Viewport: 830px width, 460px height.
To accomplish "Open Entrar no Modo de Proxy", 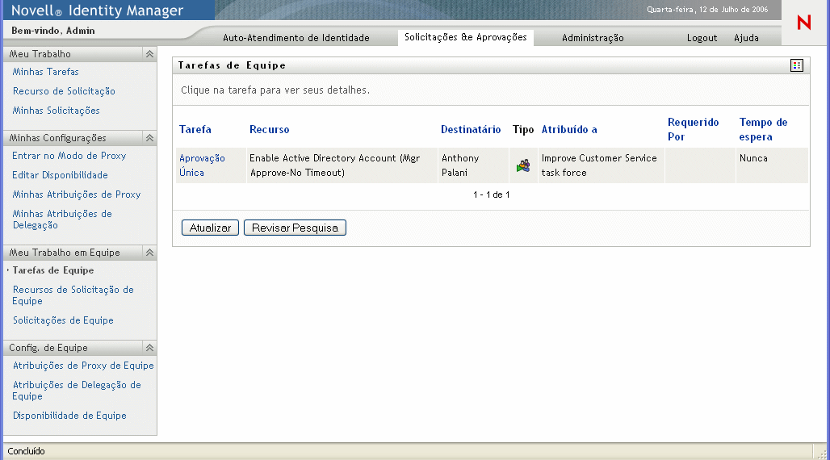I will [69, 156].
